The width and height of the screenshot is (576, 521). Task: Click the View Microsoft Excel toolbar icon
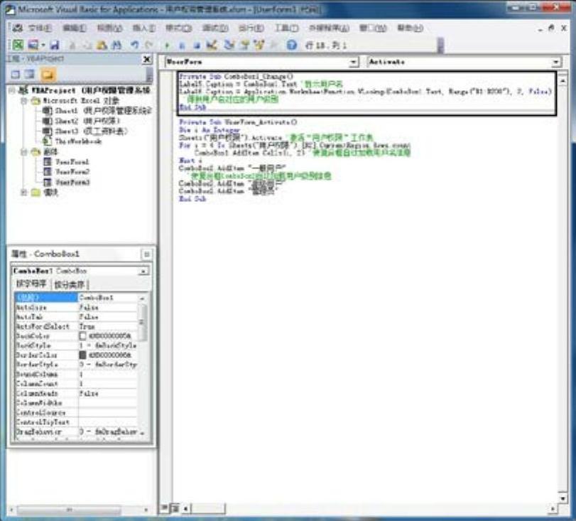(18, 45)
